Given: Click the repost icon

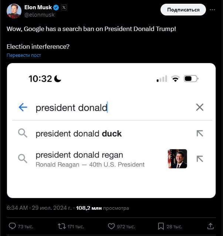Looking at the screenshot, I should (x=61, y=226).
